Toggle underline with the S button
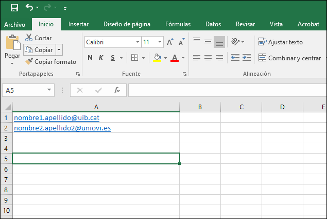The image size is (327, 219). click(113, 58)
